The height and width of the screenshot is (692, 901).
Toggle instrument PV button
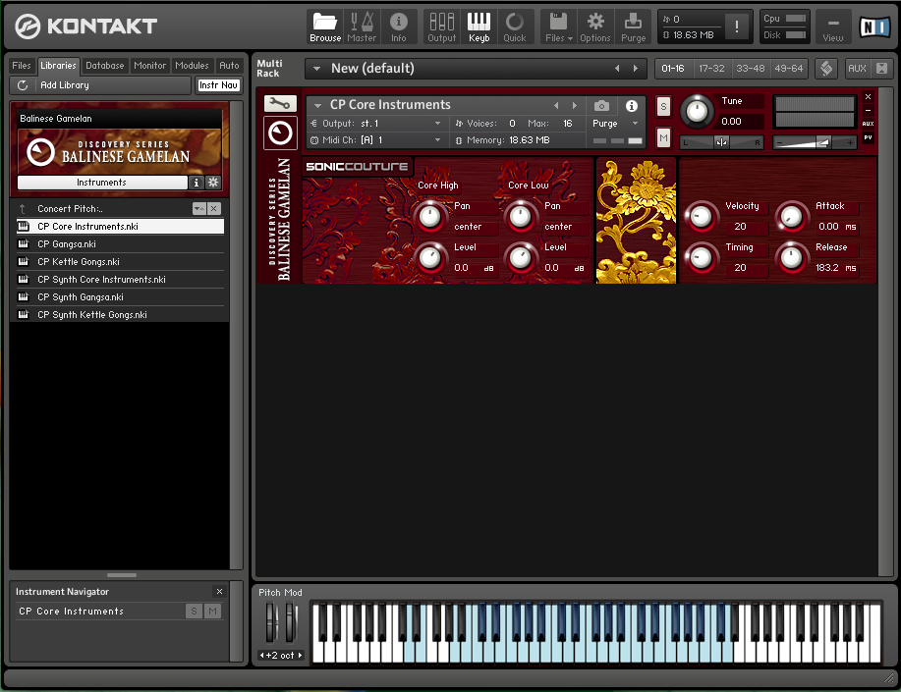[869, 137]
